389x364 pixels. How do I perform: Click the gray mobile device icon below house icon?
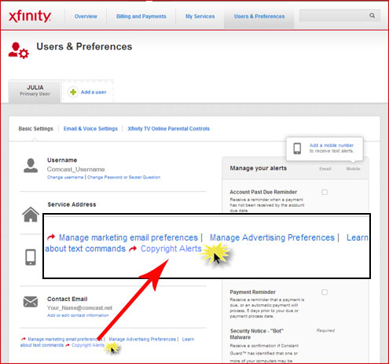click(31, 257)
